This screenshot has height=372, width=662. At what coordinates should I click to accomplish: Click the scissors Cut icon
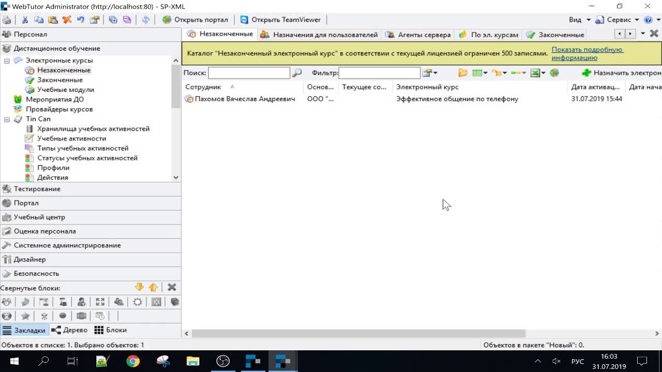tap(25, 20)
